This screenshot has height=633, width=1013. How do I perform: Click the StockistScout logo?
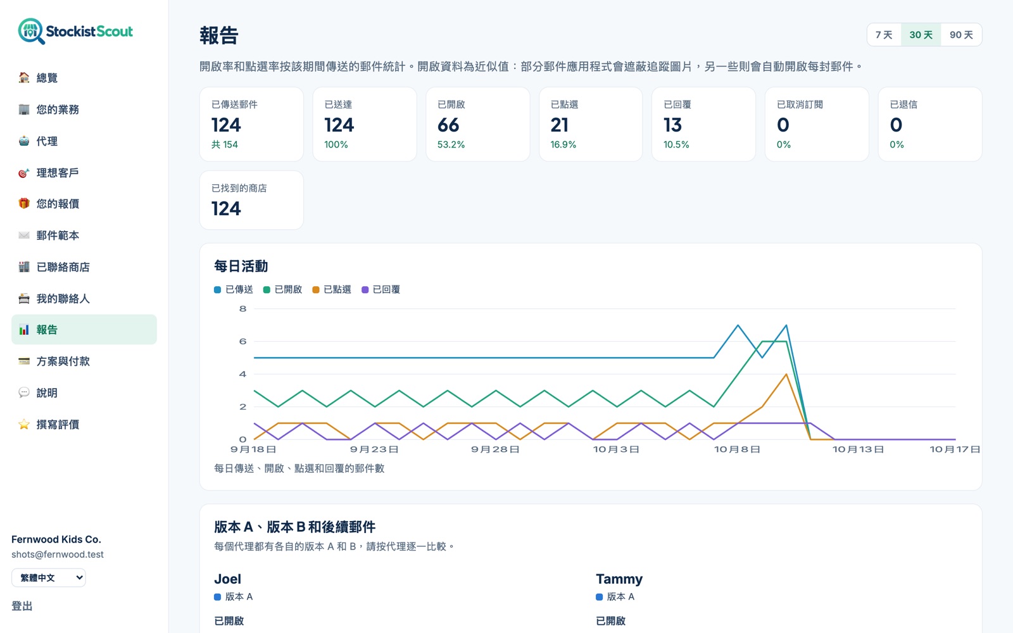75,31
